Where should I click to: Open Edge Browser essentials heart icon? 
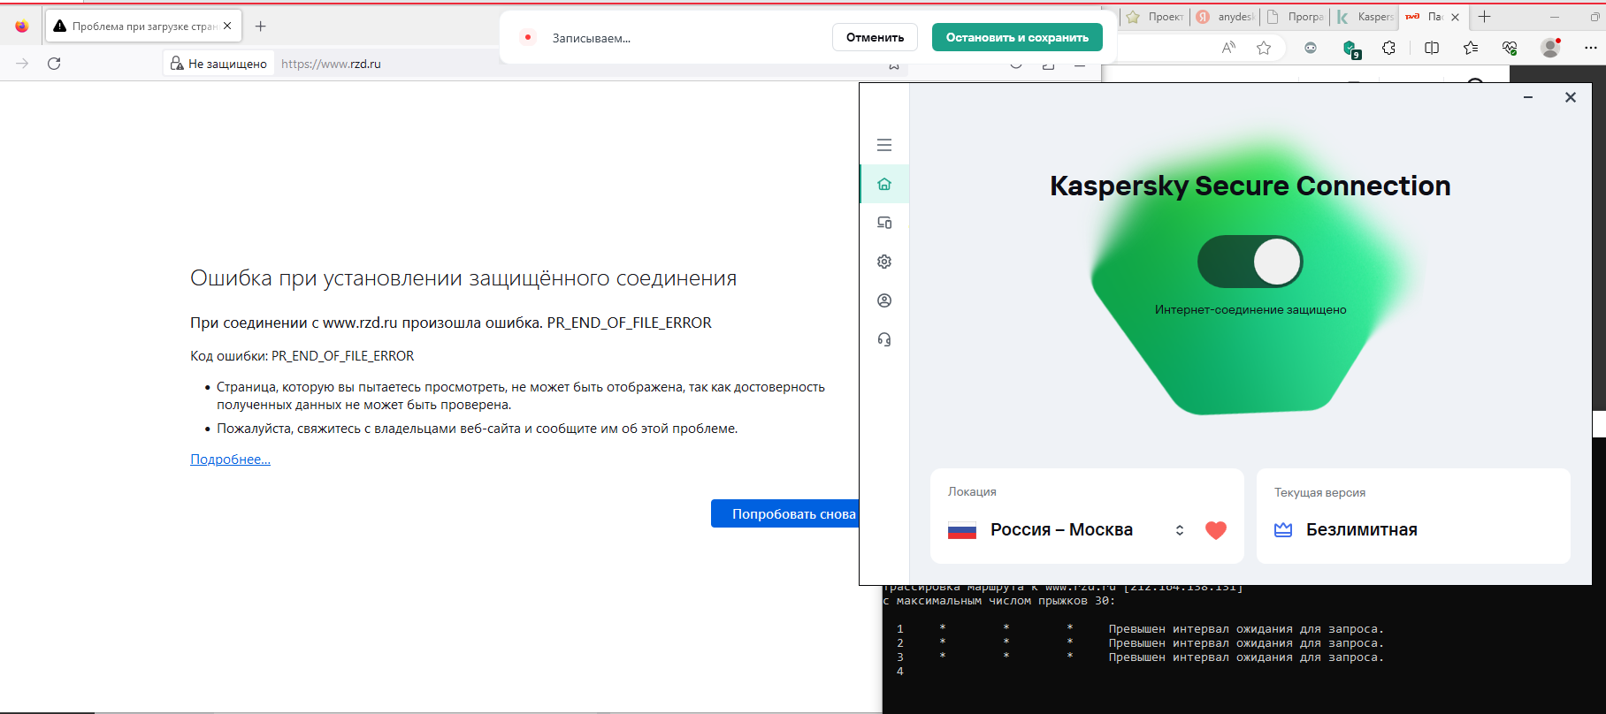coord(1510,48)
